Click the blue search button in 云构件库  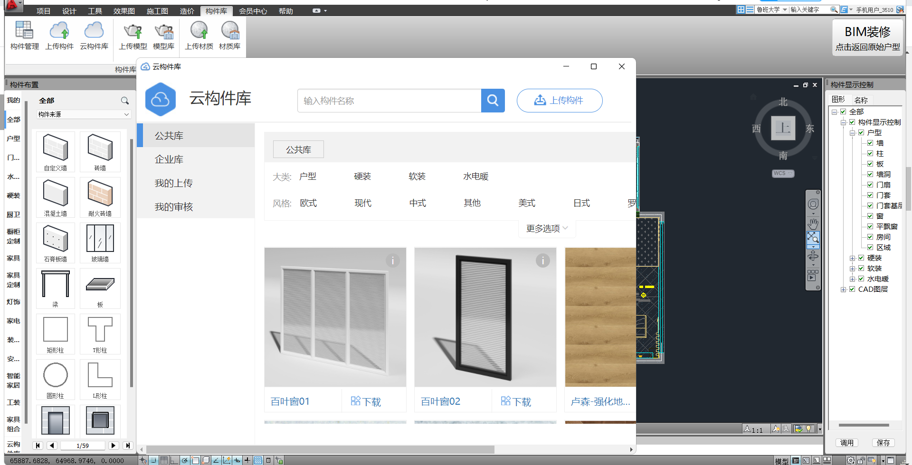click(493, 101)
